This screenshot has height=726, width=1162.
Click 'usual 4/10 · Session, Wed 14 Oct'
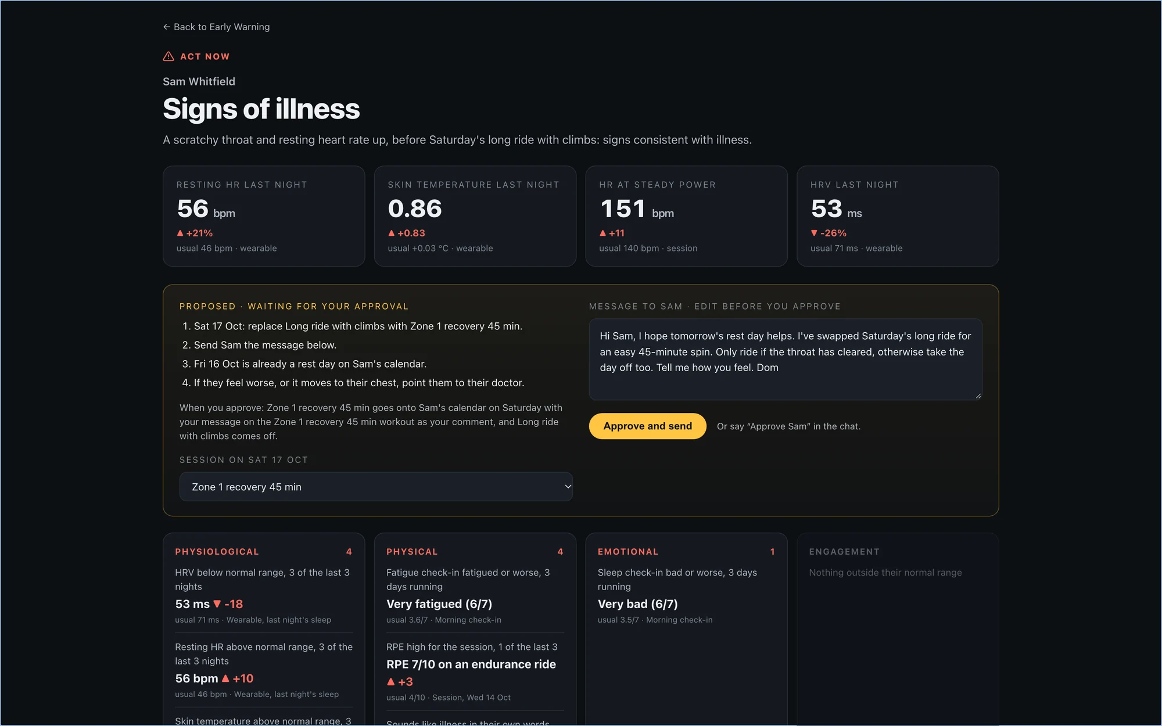pyautogui.click(x=449, y=698)
